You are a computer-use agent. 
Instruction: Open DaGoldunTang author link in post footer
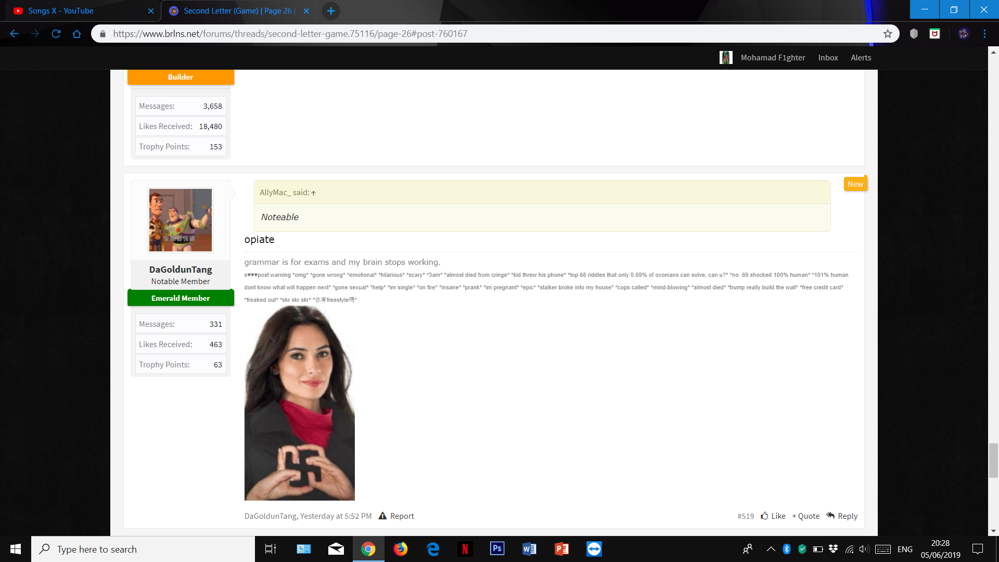click(x=270, y=516)
